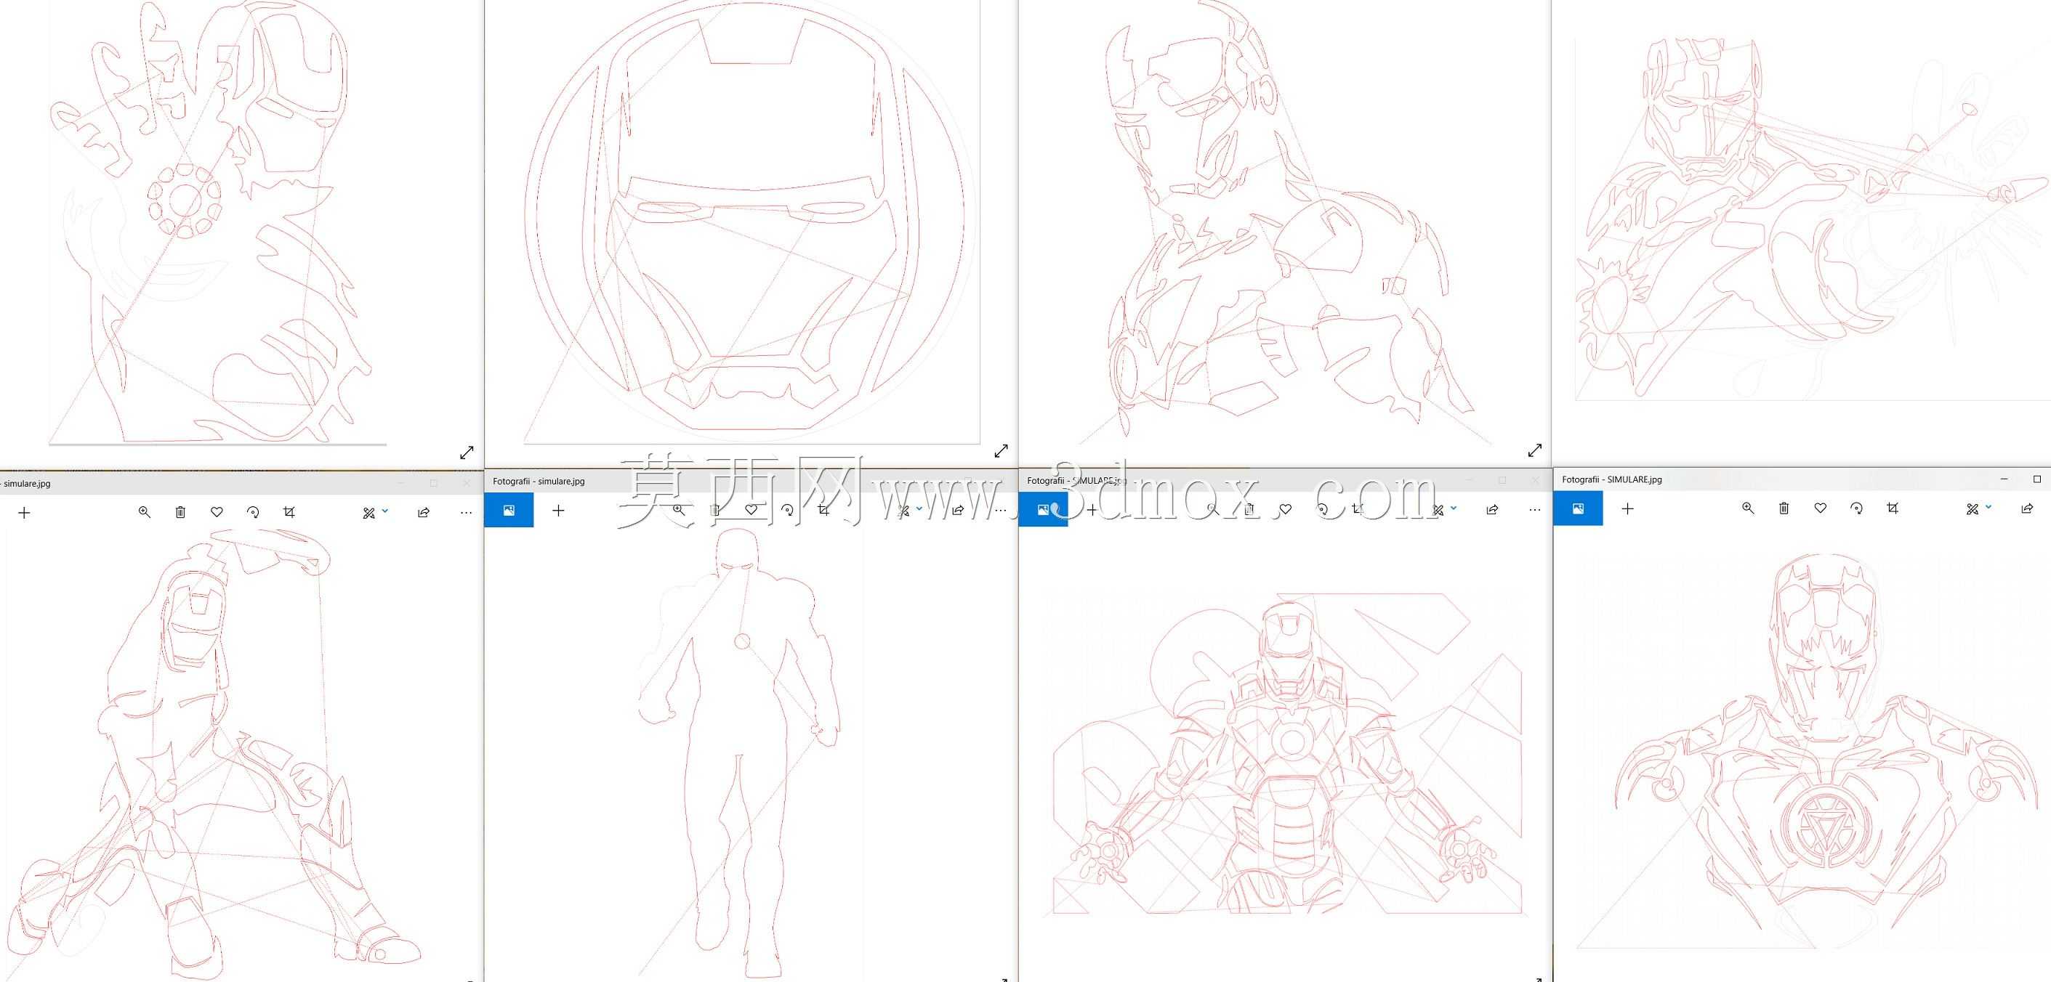2051x982 pixels.
Task: Select the crop tool in the chest-reactor bust window
Action: (1893, 508)
